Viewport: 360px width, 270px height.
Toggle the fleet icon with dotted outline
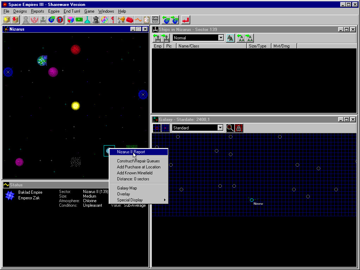(230, 38)
